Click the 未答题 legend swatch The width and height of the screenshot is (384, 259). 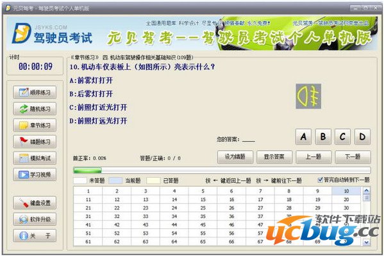tap(80, 180)
